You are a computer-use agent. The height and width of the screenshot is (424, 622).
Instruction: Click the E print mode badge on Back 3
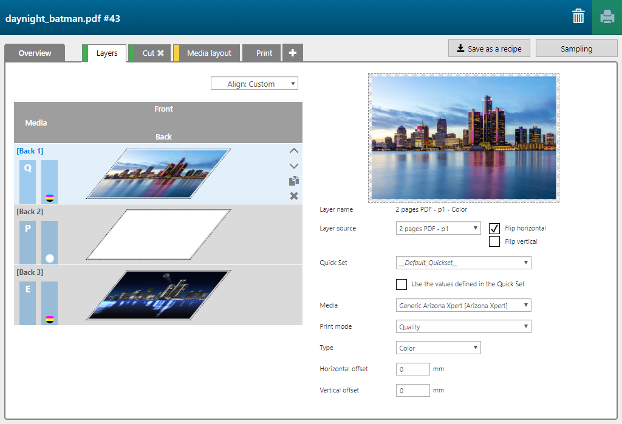click(28, 303)
